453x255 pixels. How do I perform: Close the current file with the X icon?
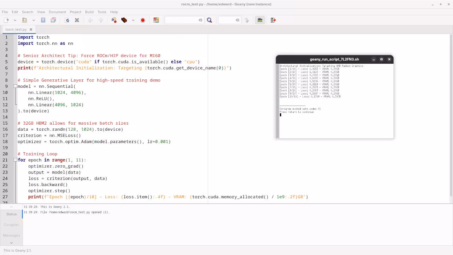coord(77,20)
